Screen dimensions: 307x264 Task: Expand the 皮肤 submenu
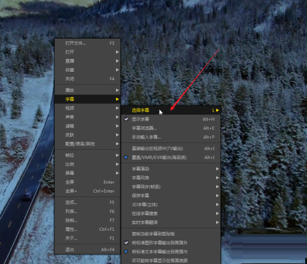pyautogui.click(x=88, y=135)
